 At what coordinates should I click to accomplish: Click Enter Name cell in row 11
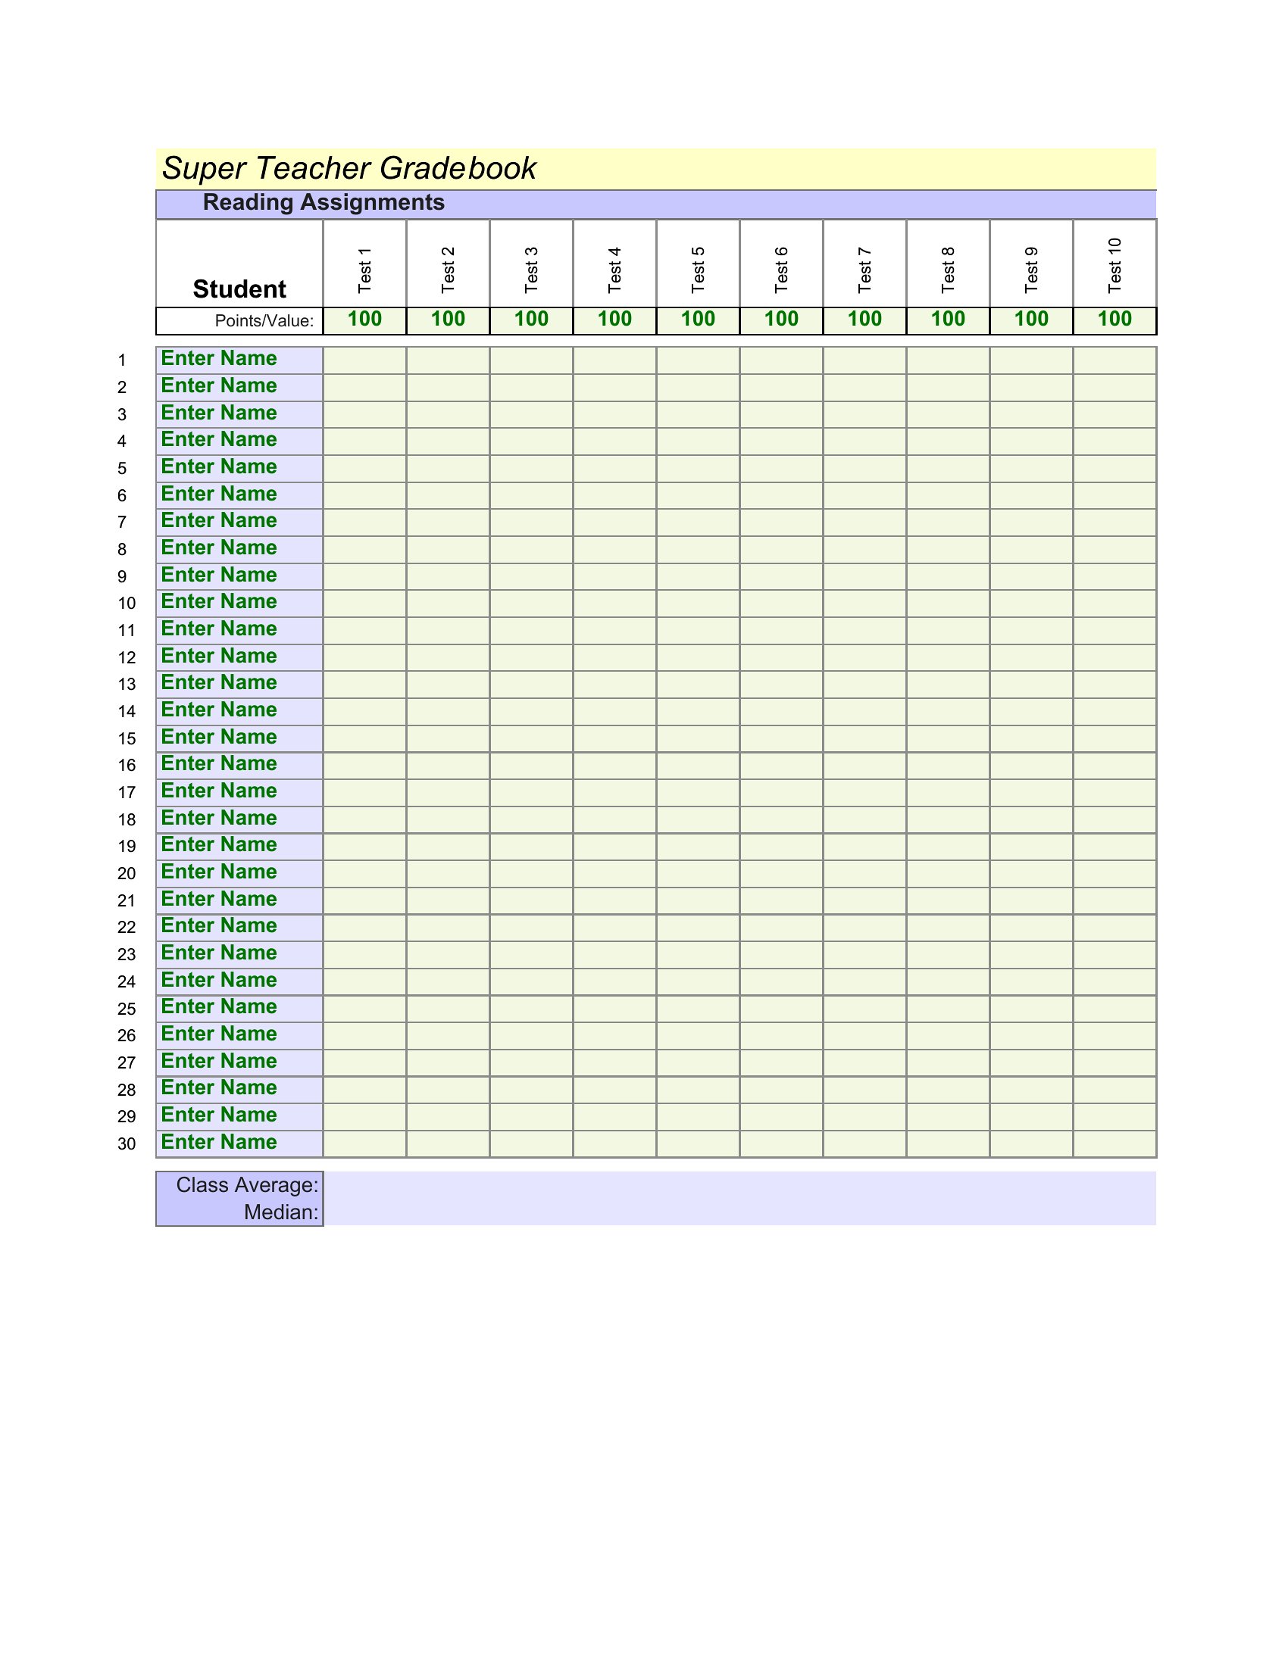pyautogui.click(x=239, y=630)
